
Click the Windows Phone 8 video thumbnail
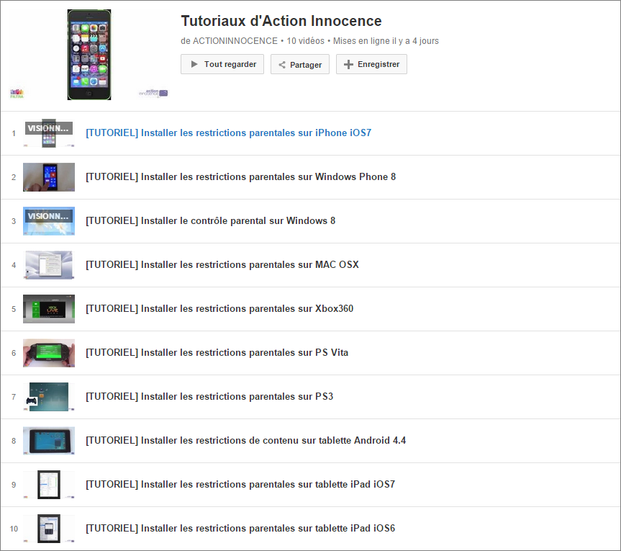(49, 177)
